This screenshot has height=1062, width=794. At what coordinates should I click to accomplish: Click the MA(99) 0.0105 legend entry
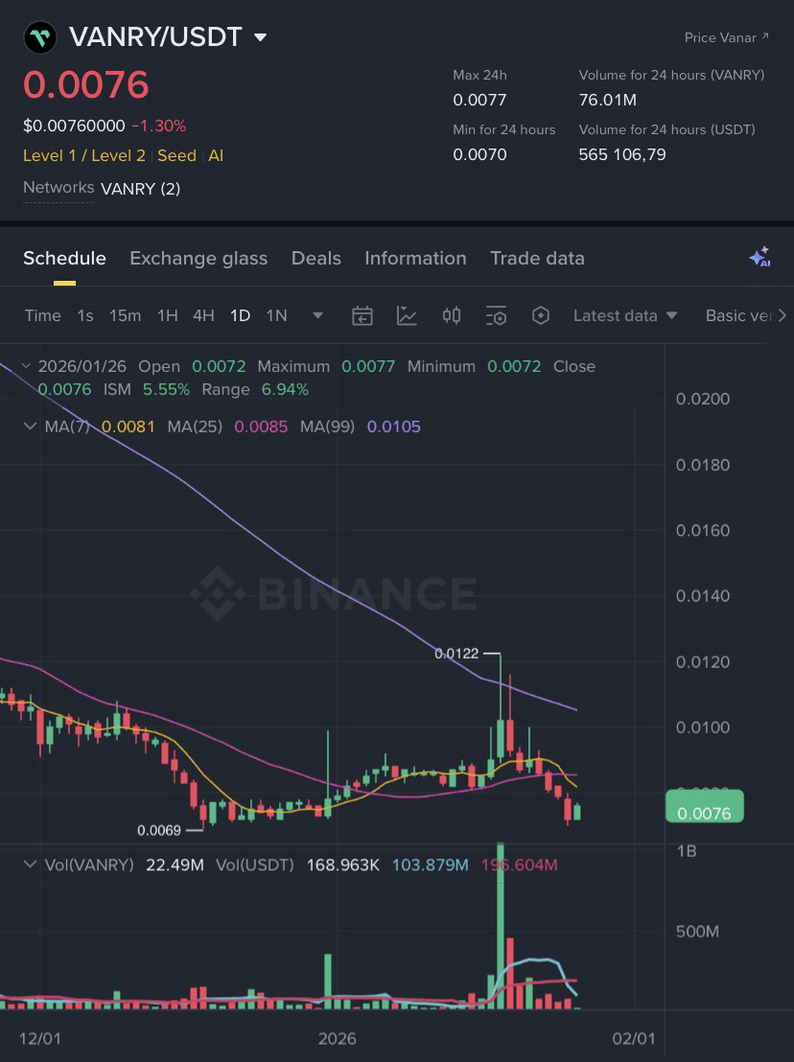(361, 427)
